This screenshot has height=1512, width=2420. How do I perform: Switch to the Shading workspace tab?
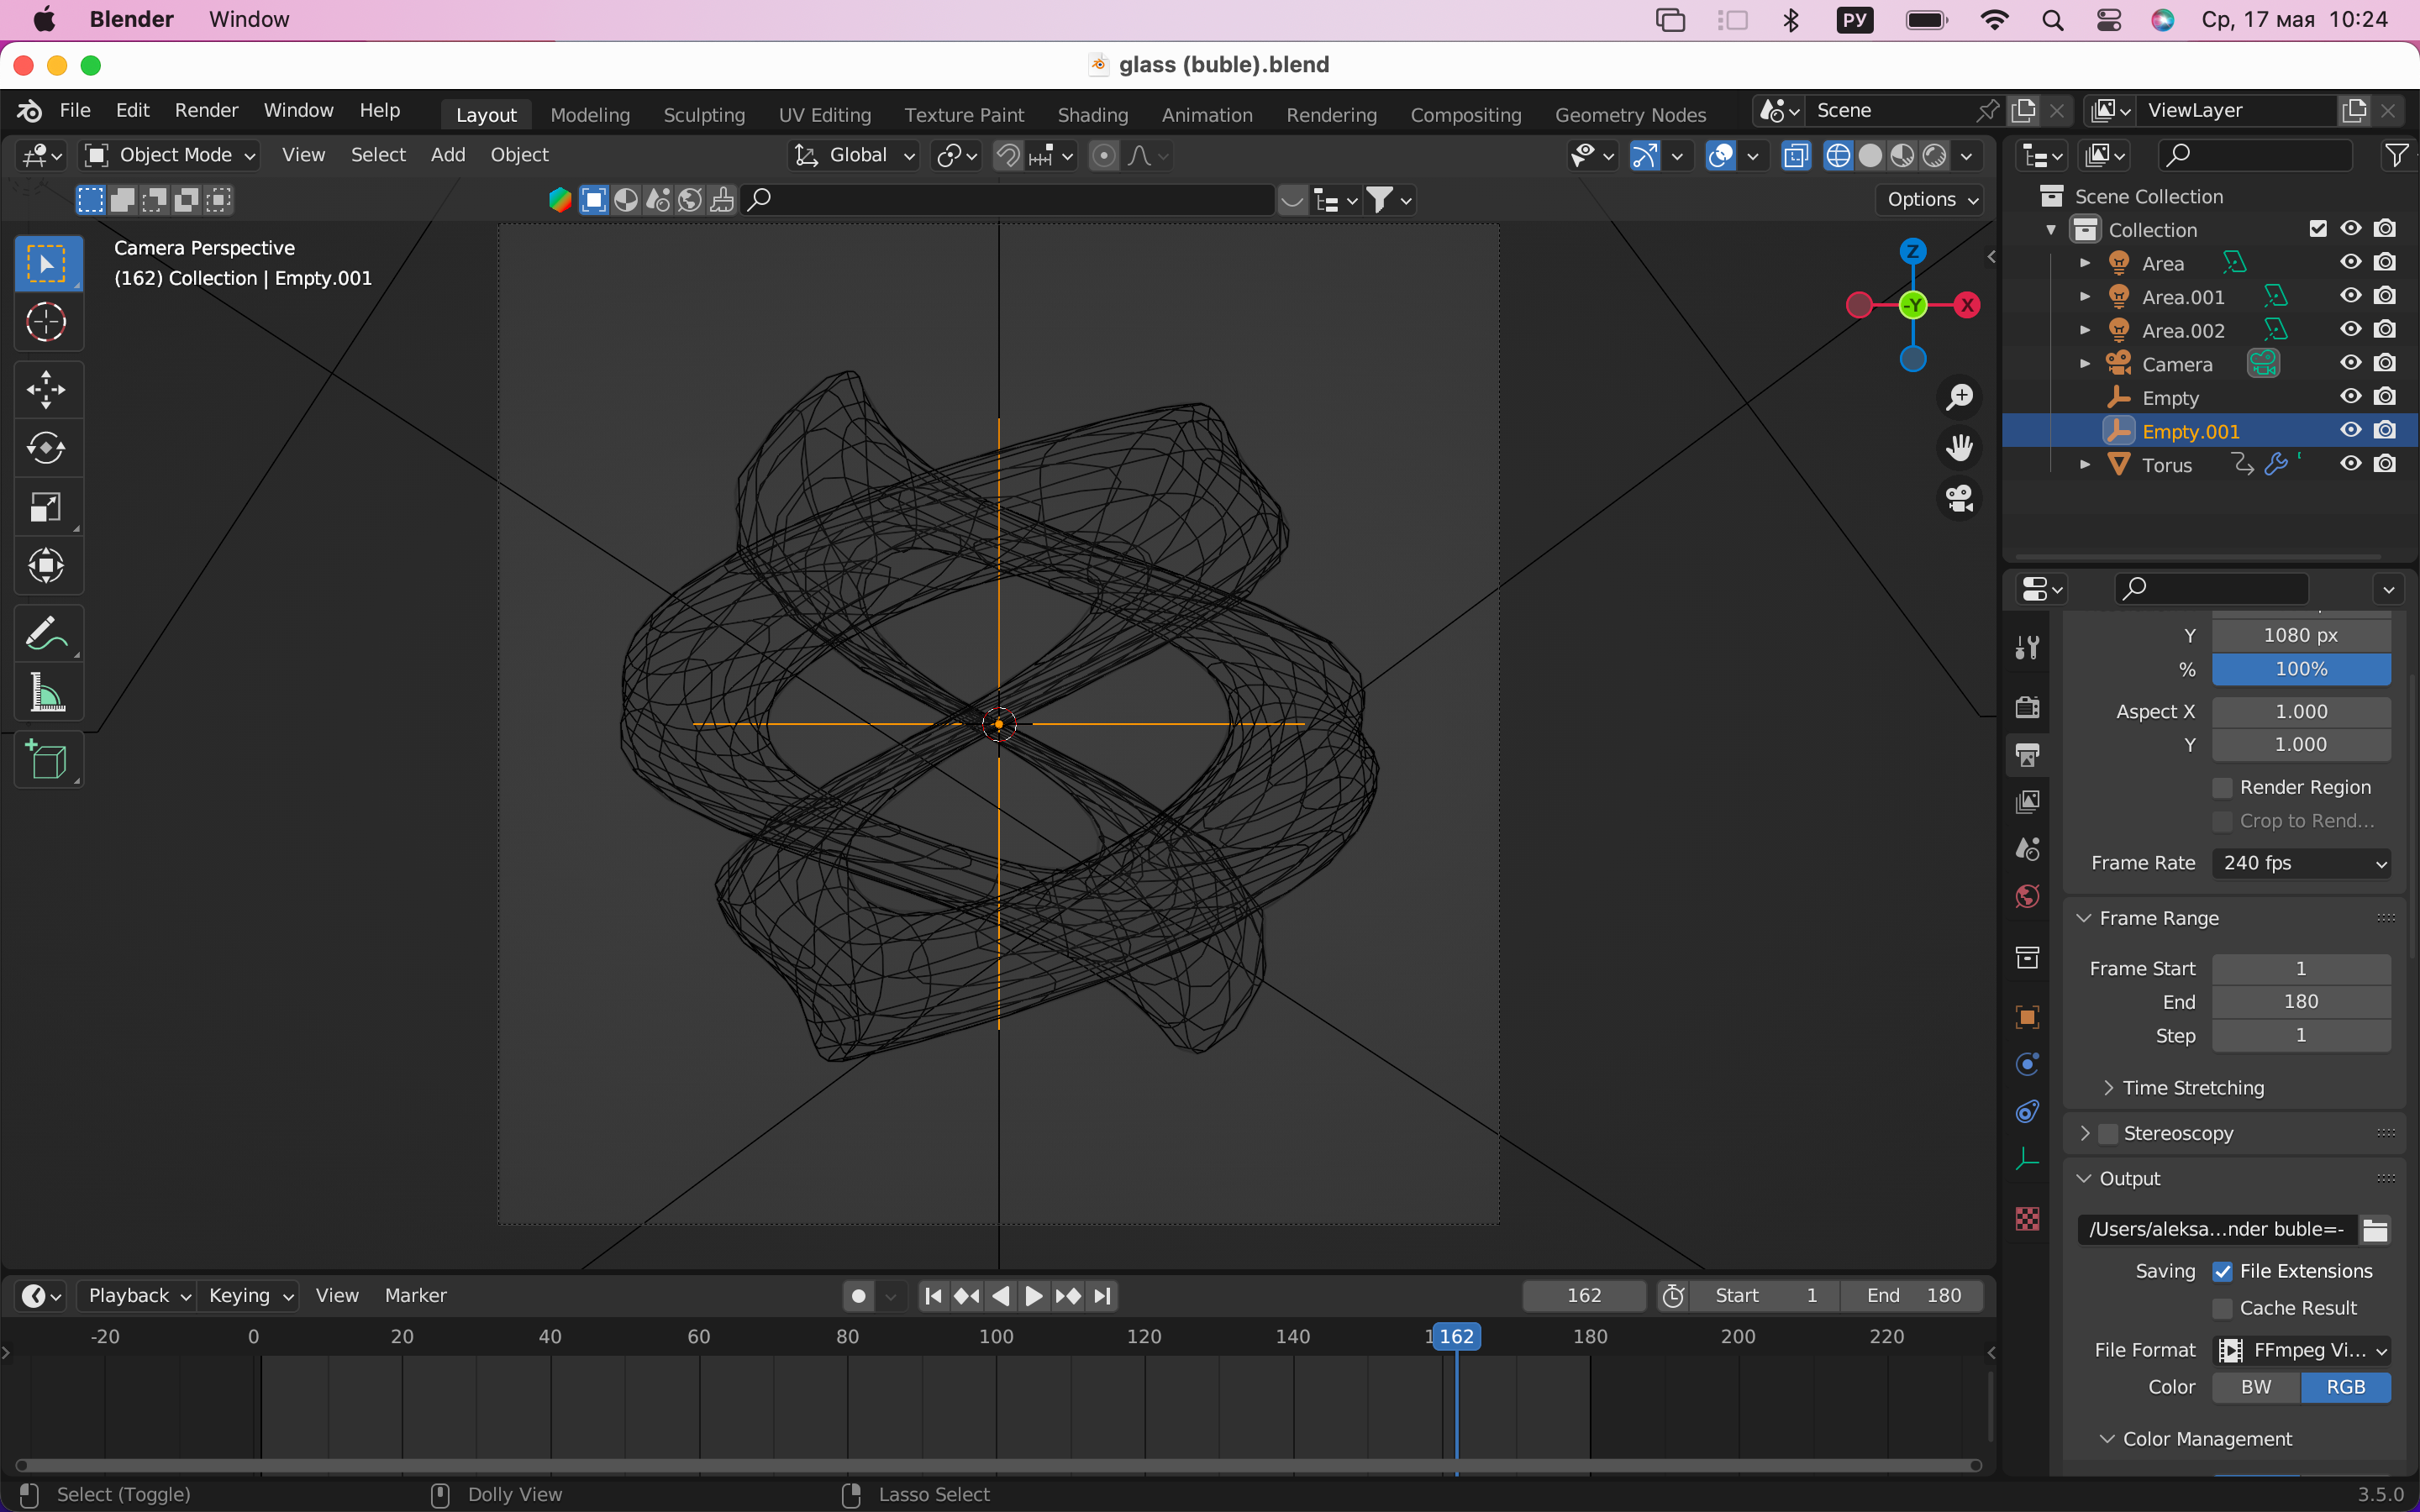[x=1091, y=114]
